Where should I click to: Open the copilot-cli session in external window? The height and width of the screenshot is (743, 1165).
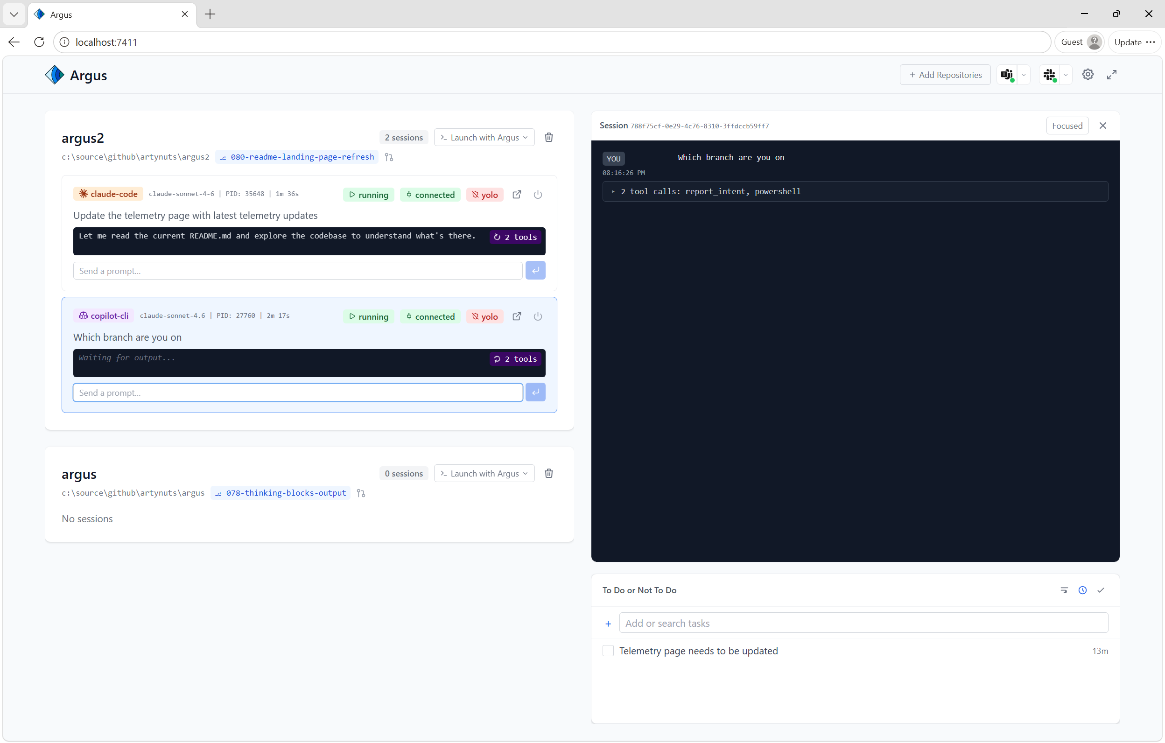point(517,316)
